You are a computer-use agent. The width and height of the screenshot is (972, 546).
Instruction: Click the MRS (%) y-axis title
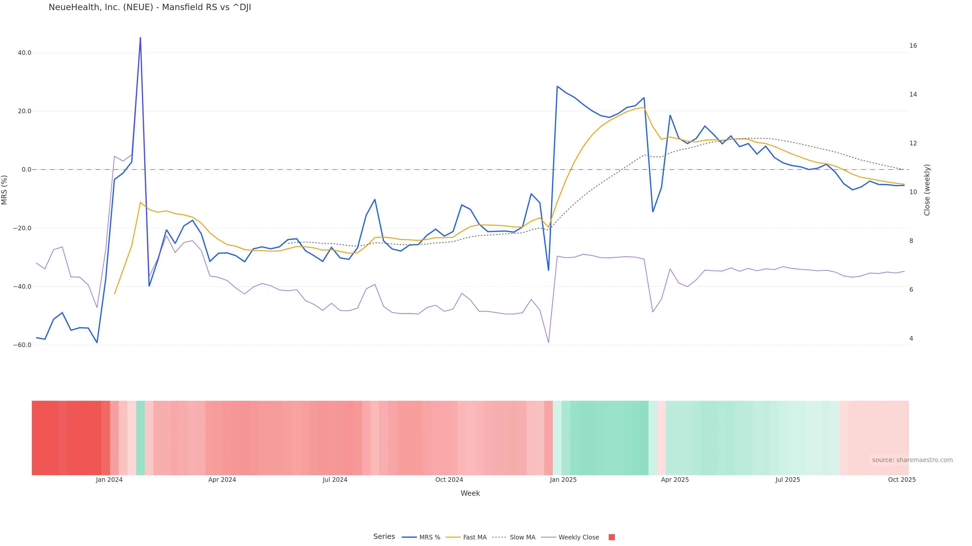5,190
